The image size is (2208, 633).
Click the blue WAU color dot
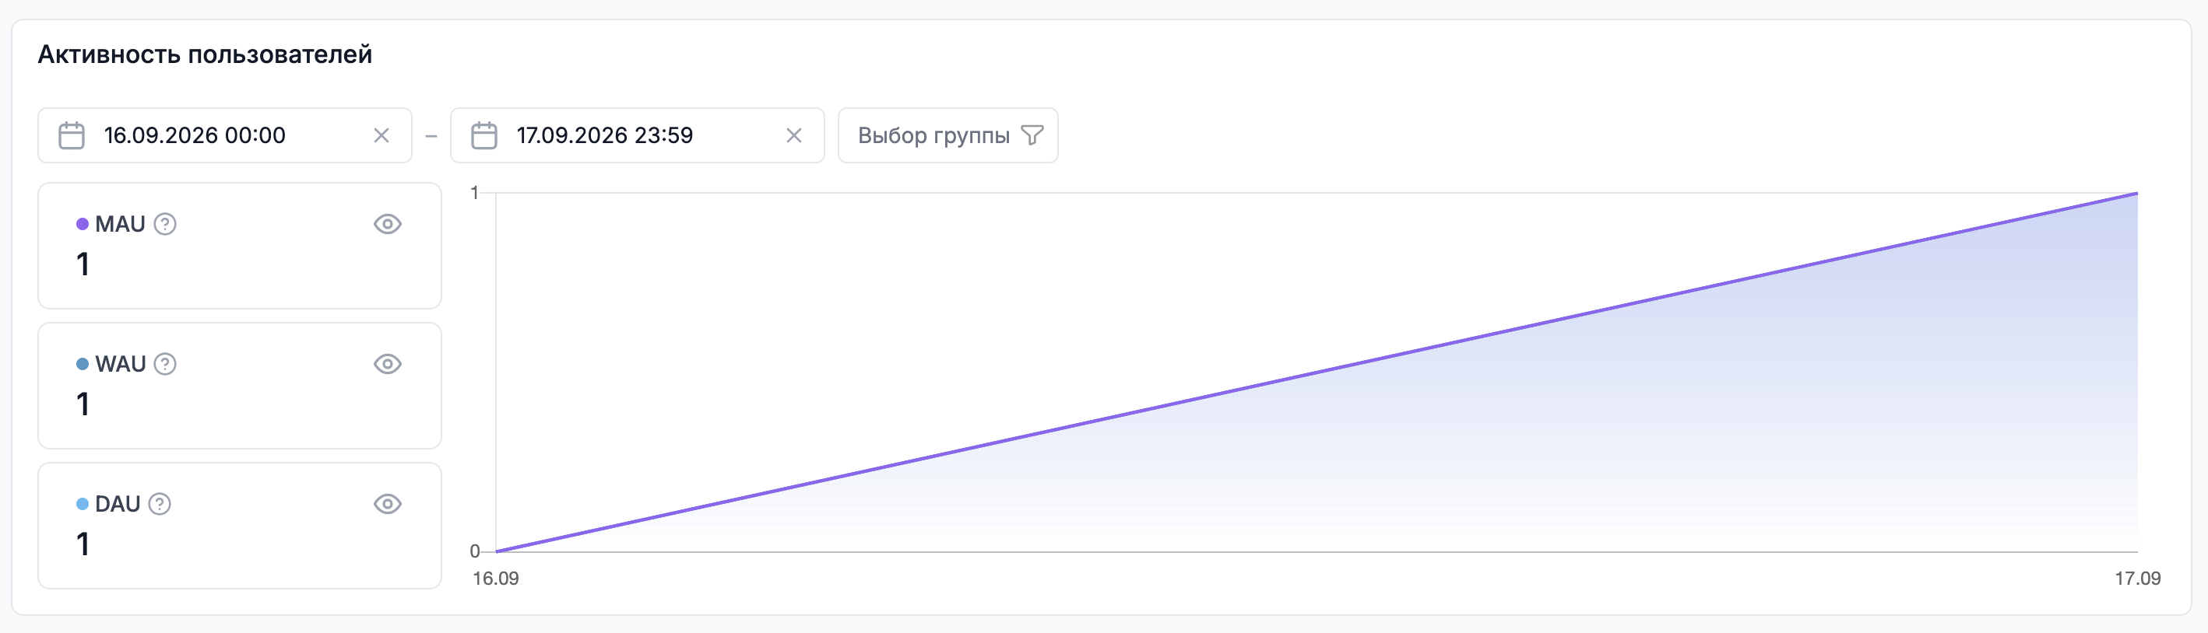click(x=83, y=364)
